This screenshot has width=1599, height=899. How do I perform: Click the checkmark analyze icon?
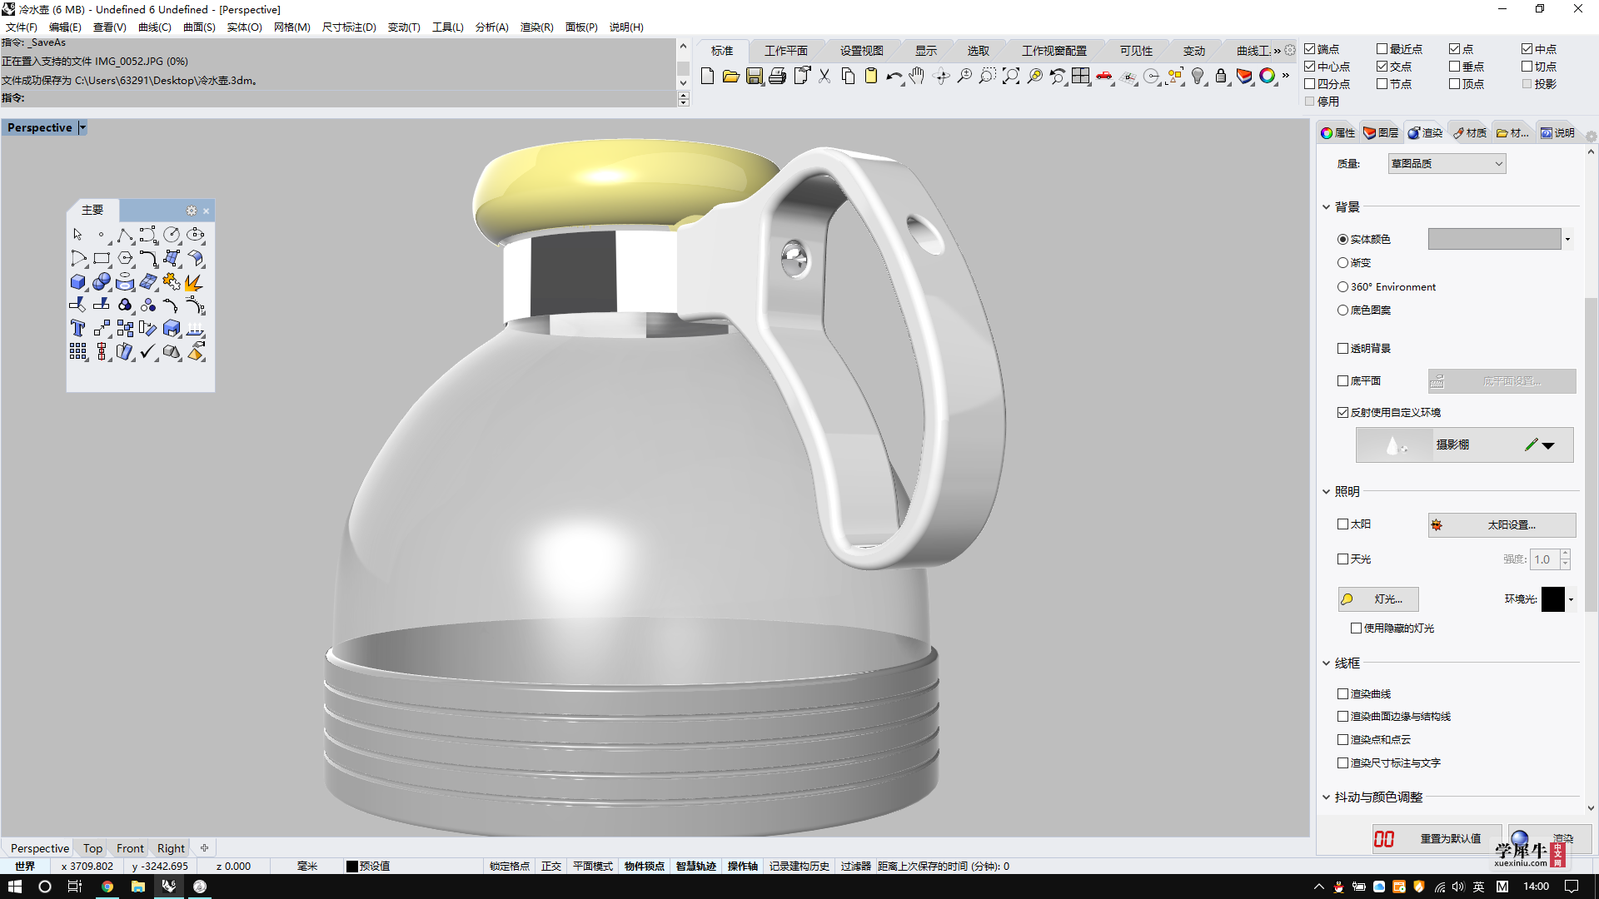pyautogui.click(x=148, y=352)
